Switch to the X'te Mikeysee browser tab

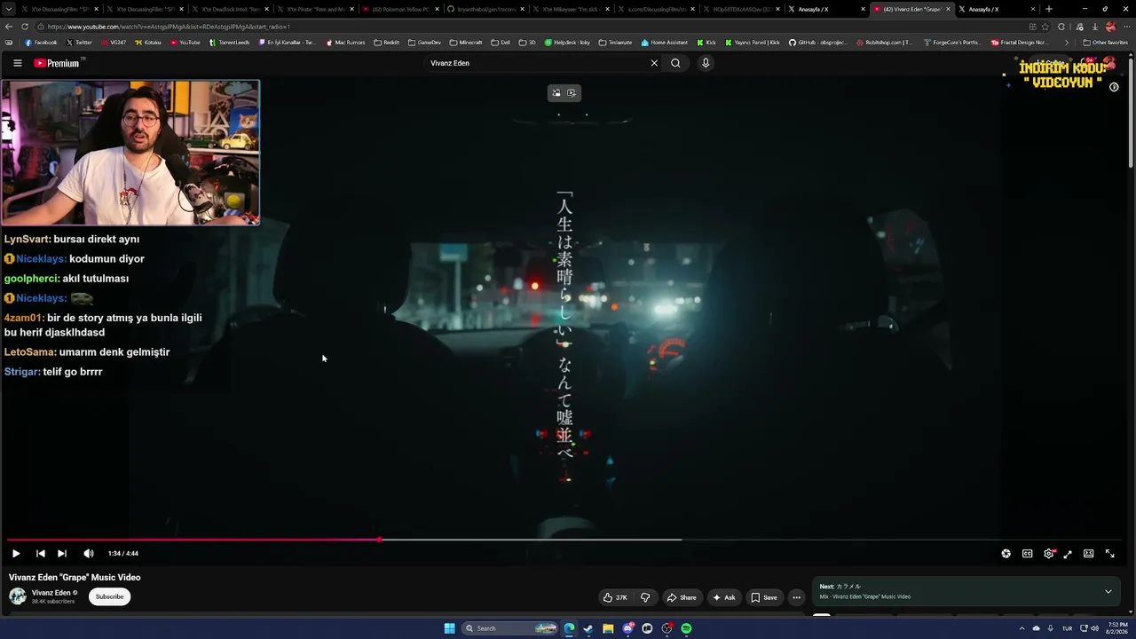click(571, 9)
